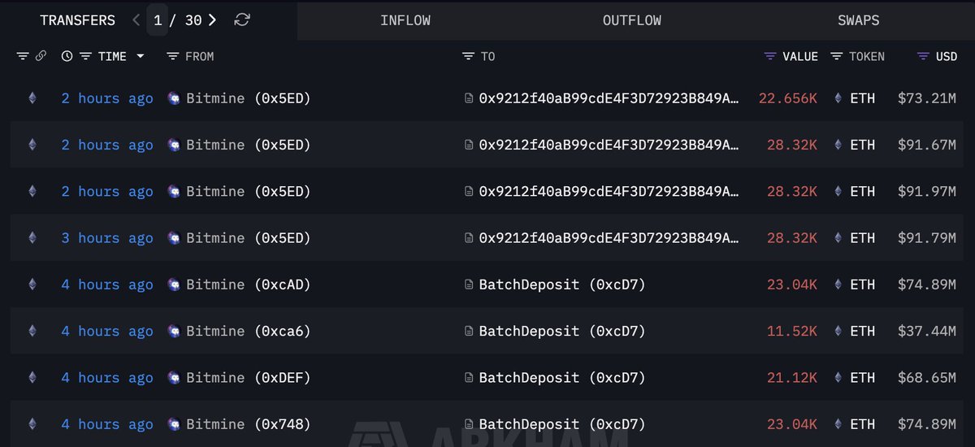The image size is (975, 447).
Task: Click the 11.52K value
Action: 792,331
